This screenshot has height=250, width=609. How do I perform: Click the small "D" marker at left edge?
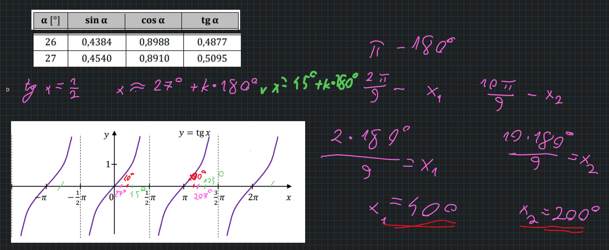click(x=7, y=90)
